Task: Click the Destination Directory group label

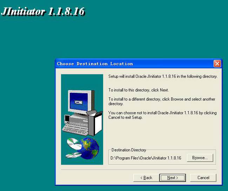Action: point(129,150)
